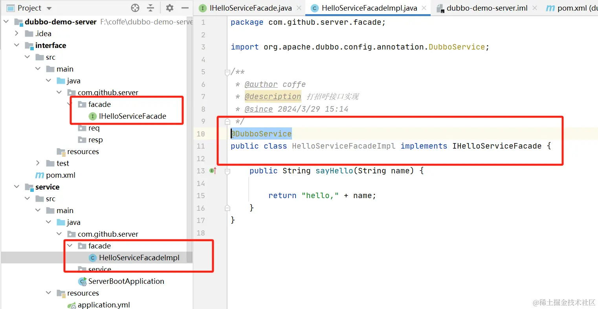Click the @description Javadoc tag

click(273, 96)
